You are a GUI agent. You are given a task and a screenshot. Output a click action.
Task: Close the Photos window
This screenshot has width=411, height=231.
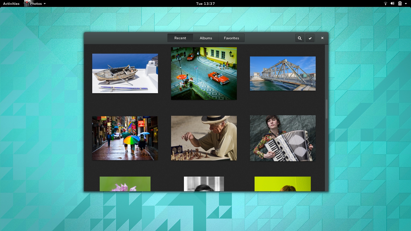click(322, 38)
